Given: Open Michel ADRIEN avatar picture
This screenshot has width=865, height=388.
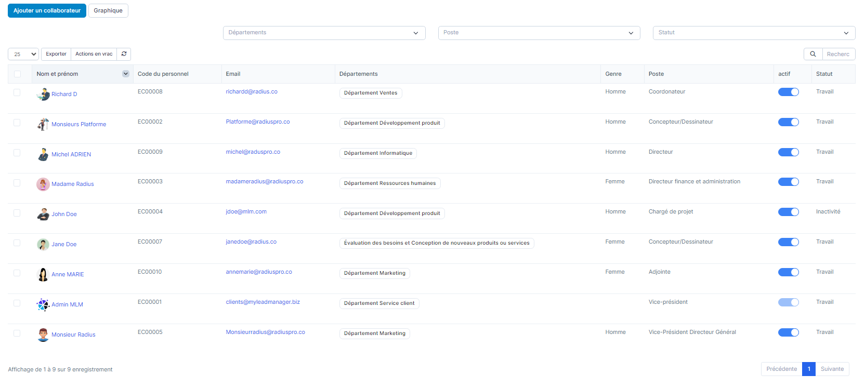Looking at the screenshot, I should tap(43, 154).
